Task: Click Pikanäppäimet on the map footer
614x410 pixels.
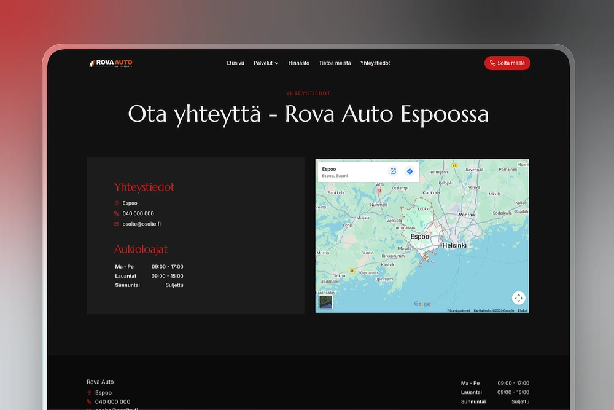Action: click(459, 310)
